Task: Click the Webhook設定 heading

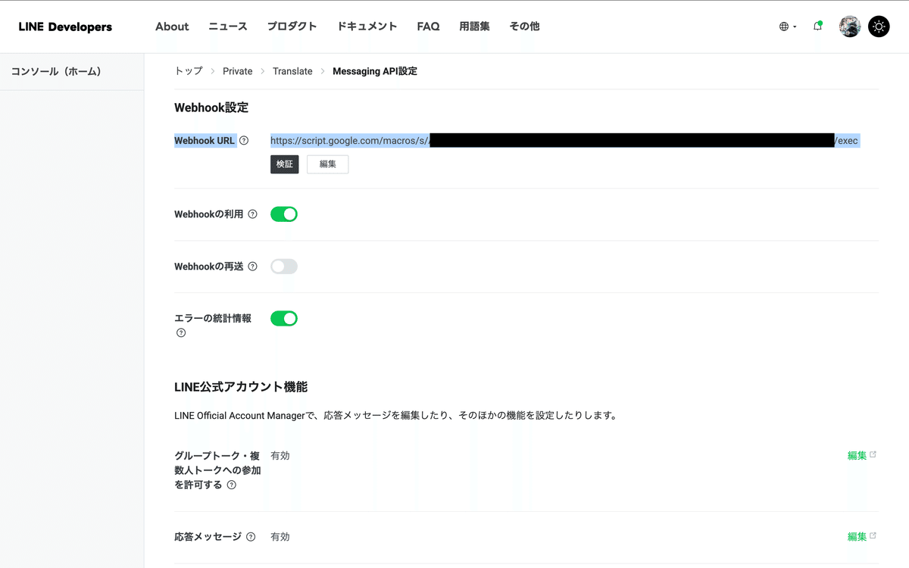Action: click(211, 108)
